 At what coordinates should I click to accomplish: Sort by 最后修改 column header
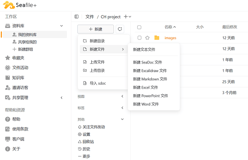(x=230, y=27)
